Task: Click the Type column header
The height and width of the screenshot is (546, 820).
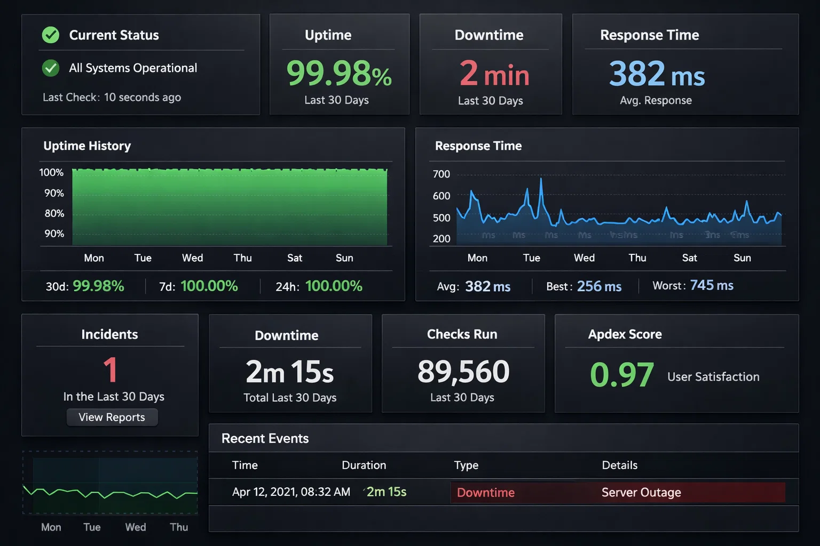Action: (x=466, y=465)
